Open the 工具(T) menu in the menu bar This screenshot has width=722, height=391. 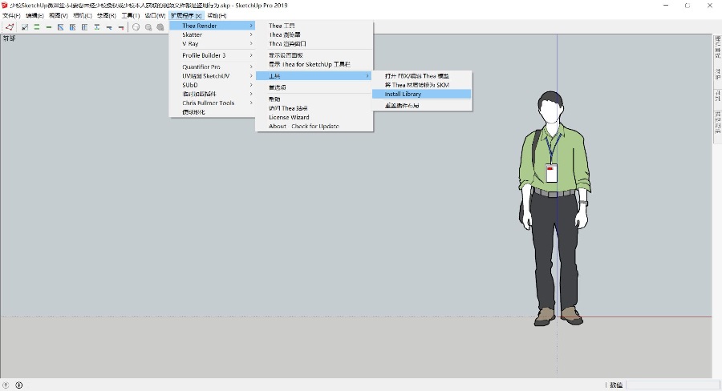[130, 15]
